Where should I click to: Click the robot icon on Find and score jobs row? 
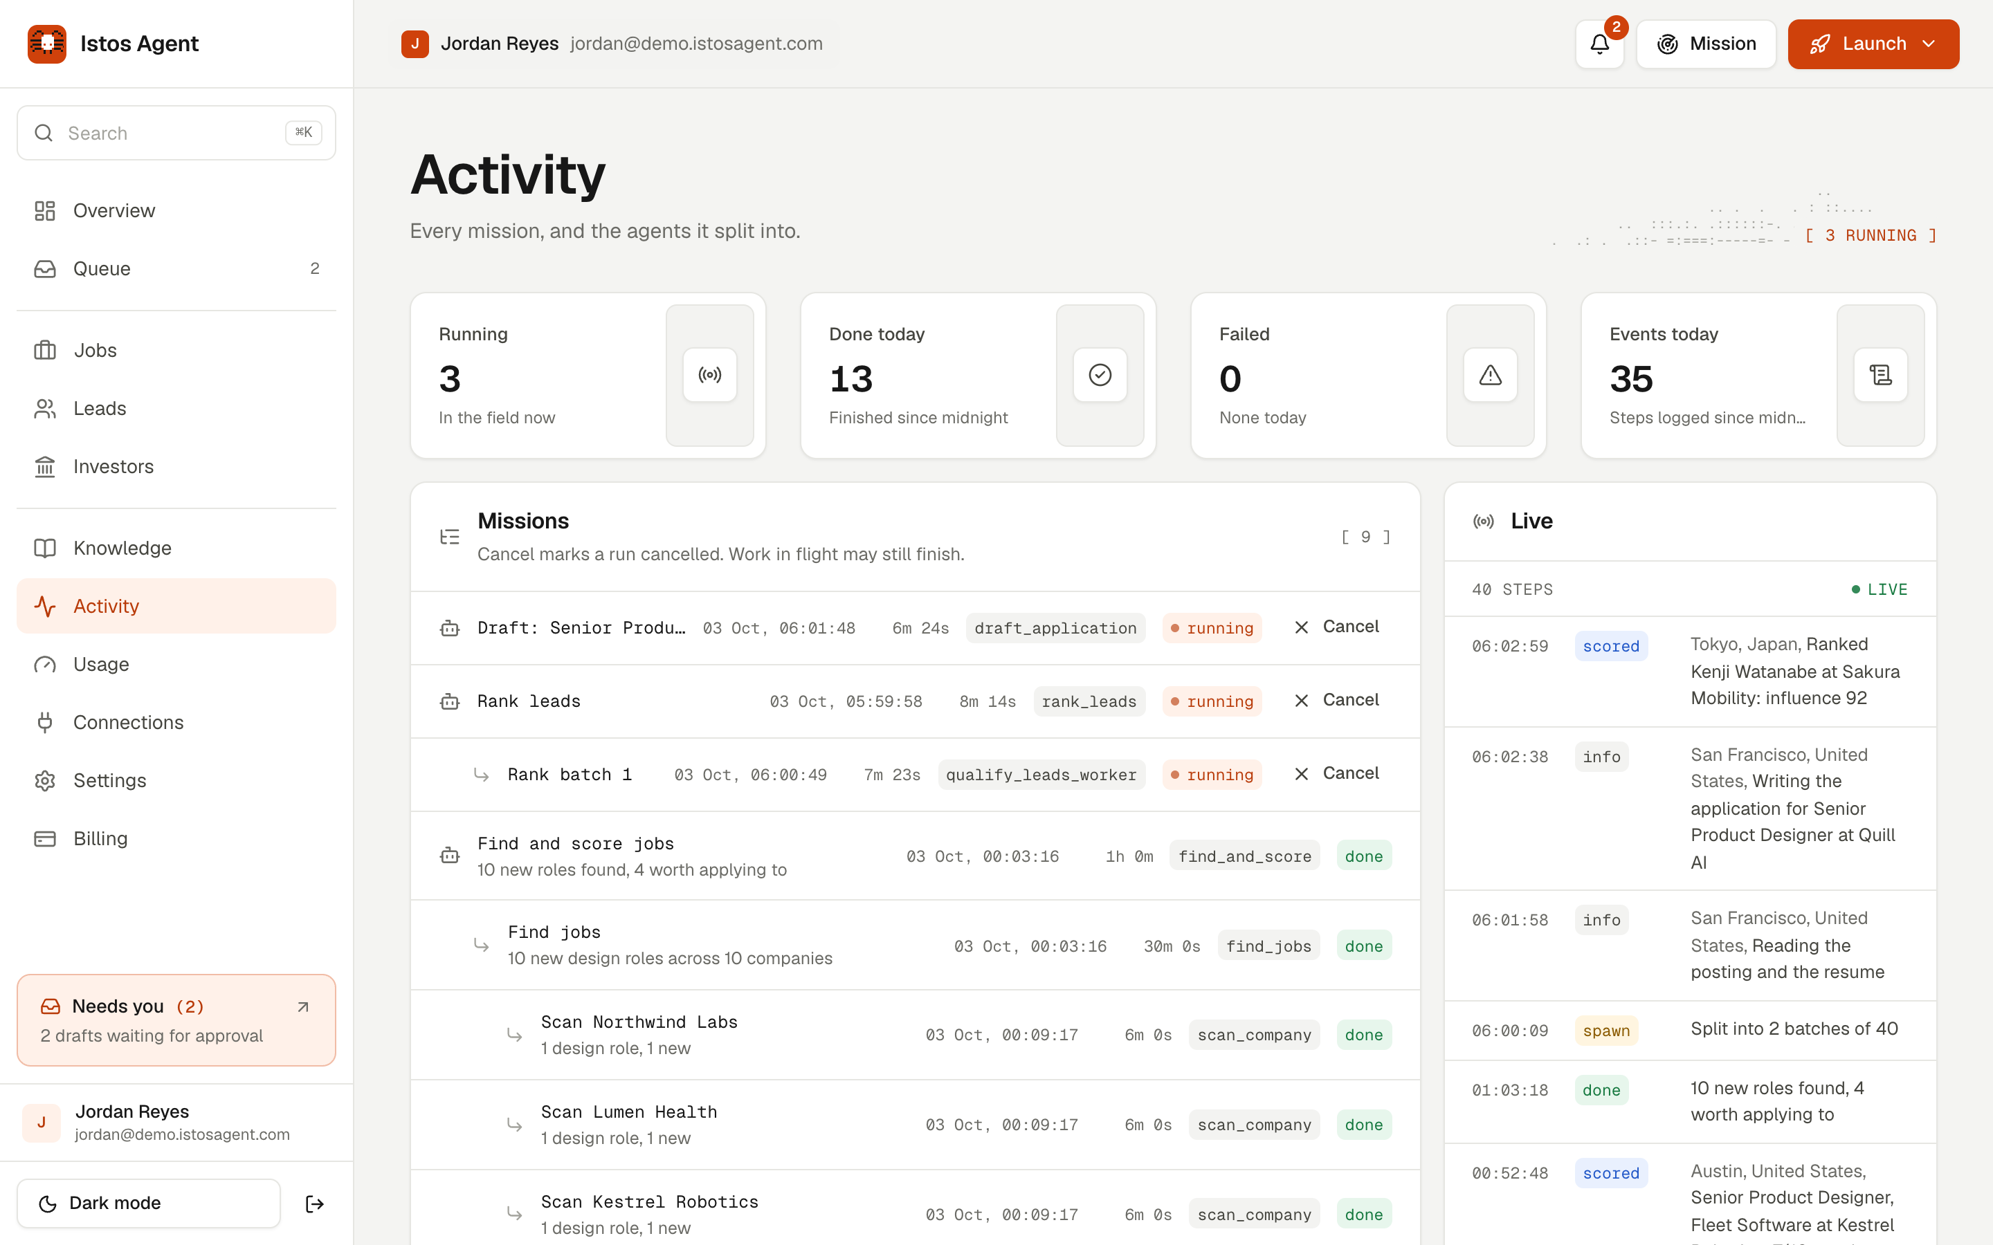[x=450, y=856]
